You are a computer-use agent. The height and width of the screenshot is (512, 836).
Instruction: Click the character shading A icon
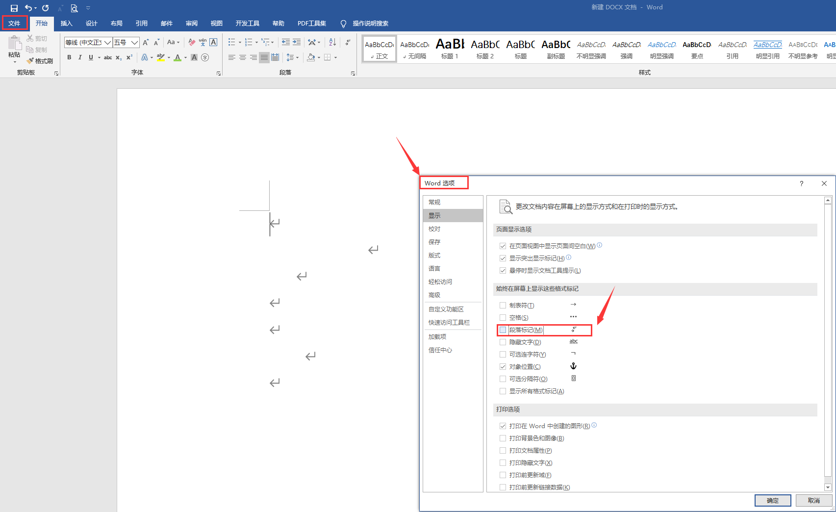click(x=194, y=57)
